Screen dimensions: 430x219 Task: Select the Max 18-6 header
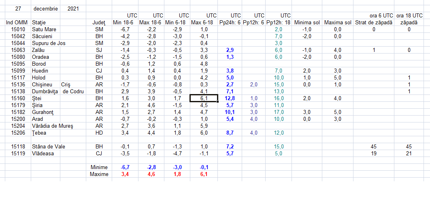(151, 23)
